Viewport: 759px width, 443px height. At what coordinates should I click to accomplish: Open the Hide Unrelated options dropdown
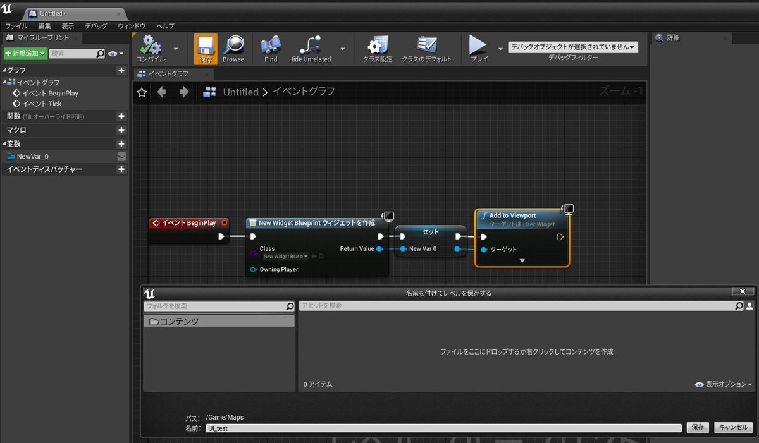point(343,49)
